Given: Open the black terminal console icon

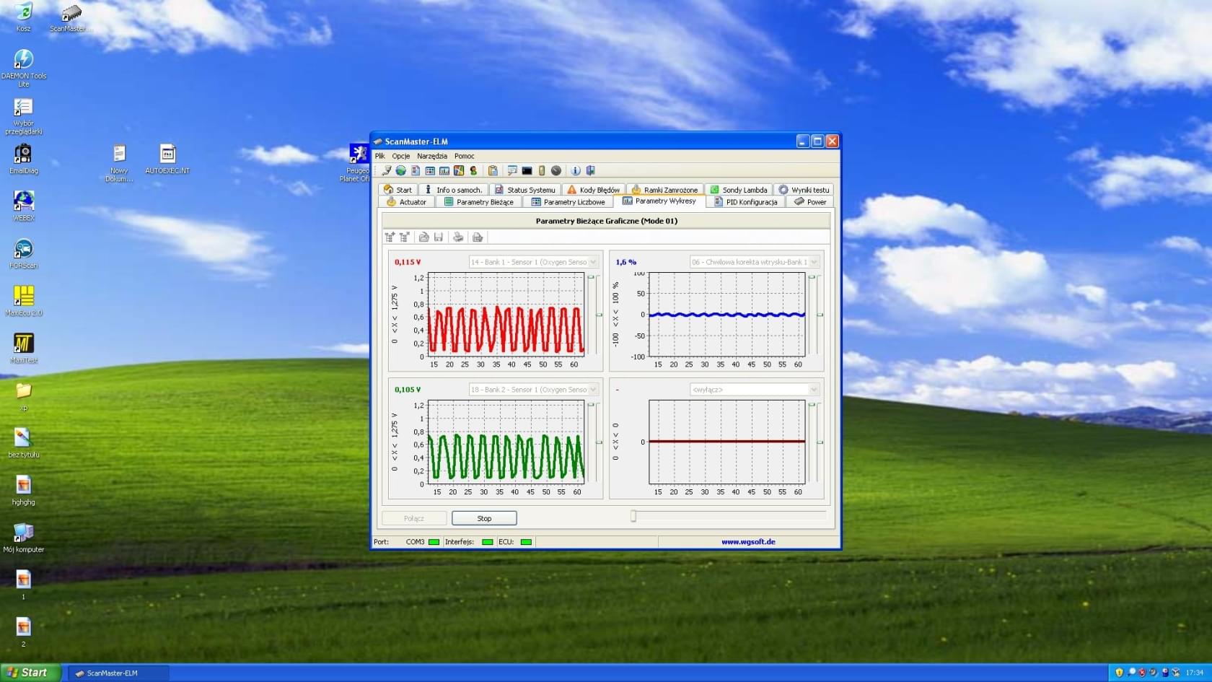Looking at the screenshot, I should point(527,171).
